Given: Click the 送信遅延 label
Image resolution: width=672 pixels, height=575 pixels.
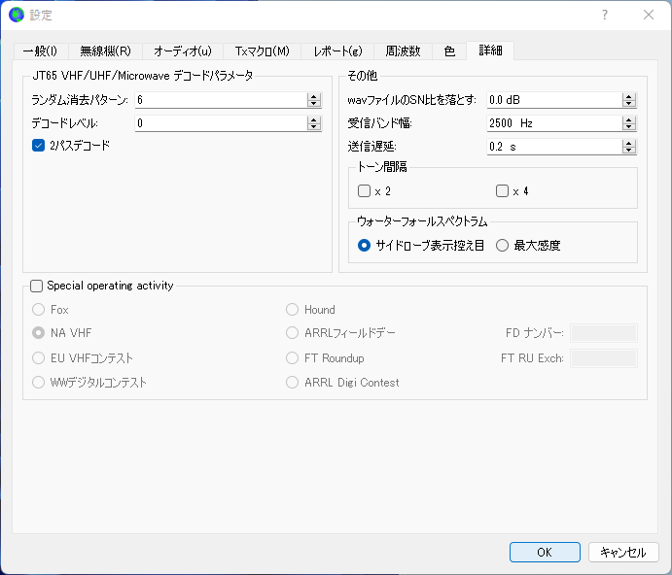Looking at the screenshot, I should click(372, 147).
